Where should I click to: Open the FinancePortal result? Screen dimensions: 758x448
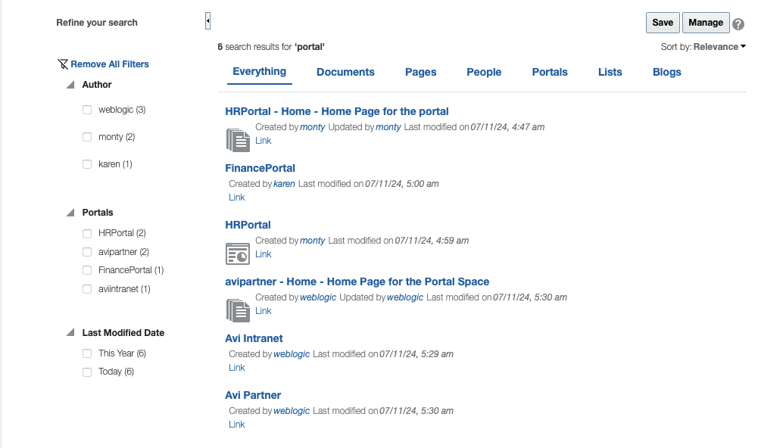click(x=260, y=168)
